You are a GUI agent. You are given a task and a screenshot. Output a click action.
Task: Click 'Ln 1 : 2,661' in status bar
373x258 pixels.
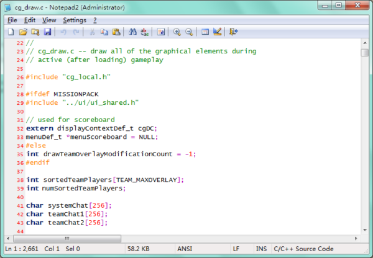[22, 249]
